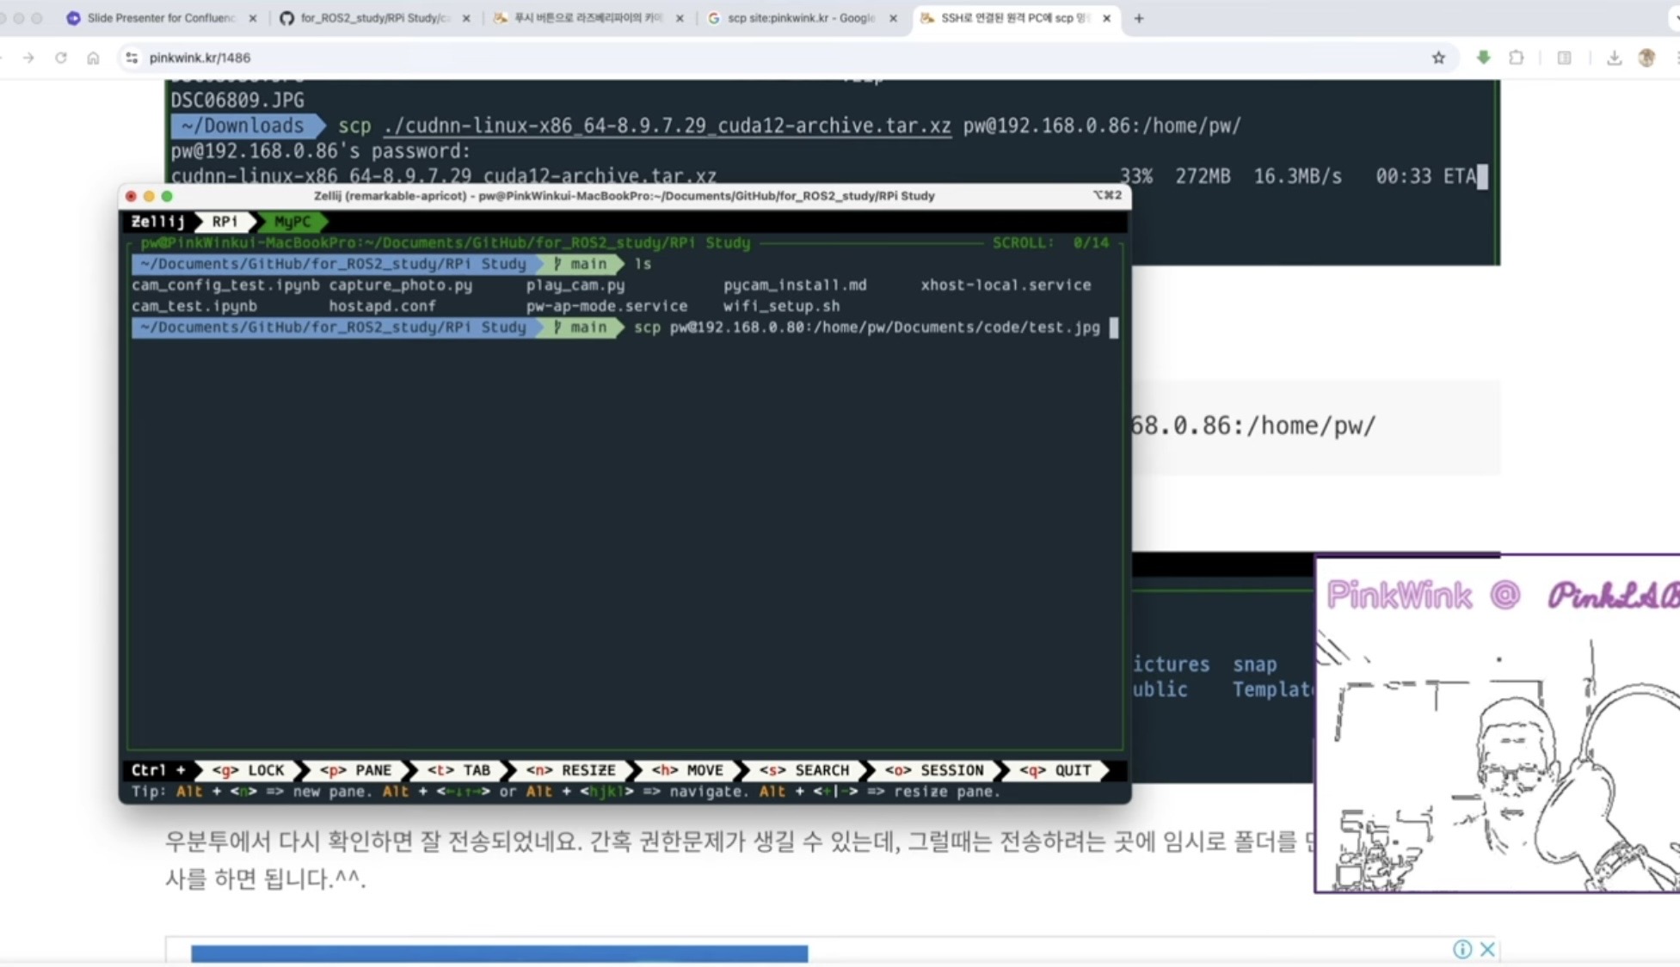Go to the browser home page
This screenshot has width=1680, height=967.
coord(93,58)
